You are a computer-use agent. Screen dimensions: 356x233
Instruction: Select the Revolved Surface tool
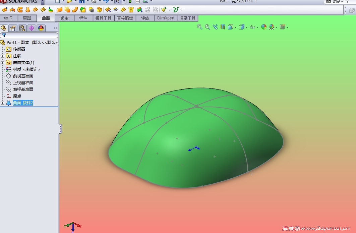click(x=12, y=10)
